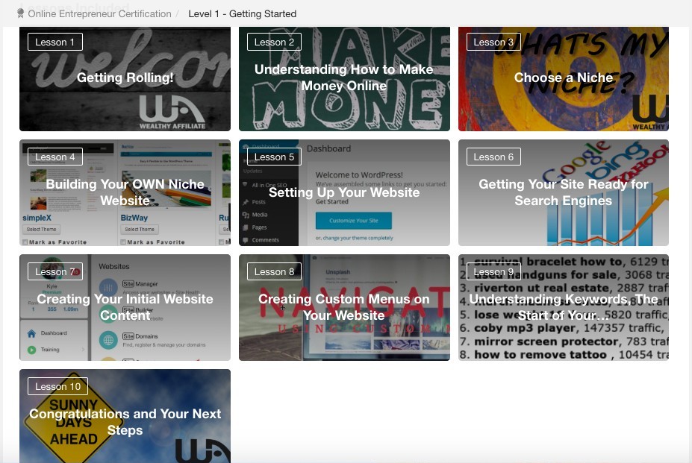This screenshot has width=692, height=463.
Task: Choose the 'Lesson 6' badge
Action: point(493,157)
